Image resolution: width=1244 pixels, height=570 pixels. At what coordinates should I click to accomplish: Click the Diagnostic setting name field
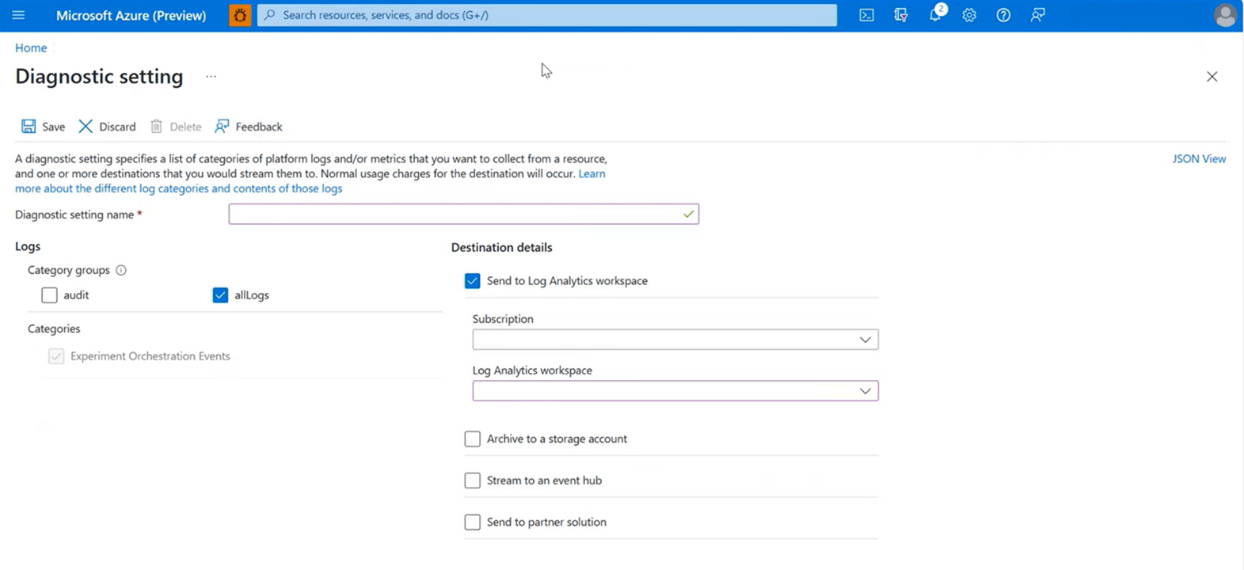click(x=455, y=215)
